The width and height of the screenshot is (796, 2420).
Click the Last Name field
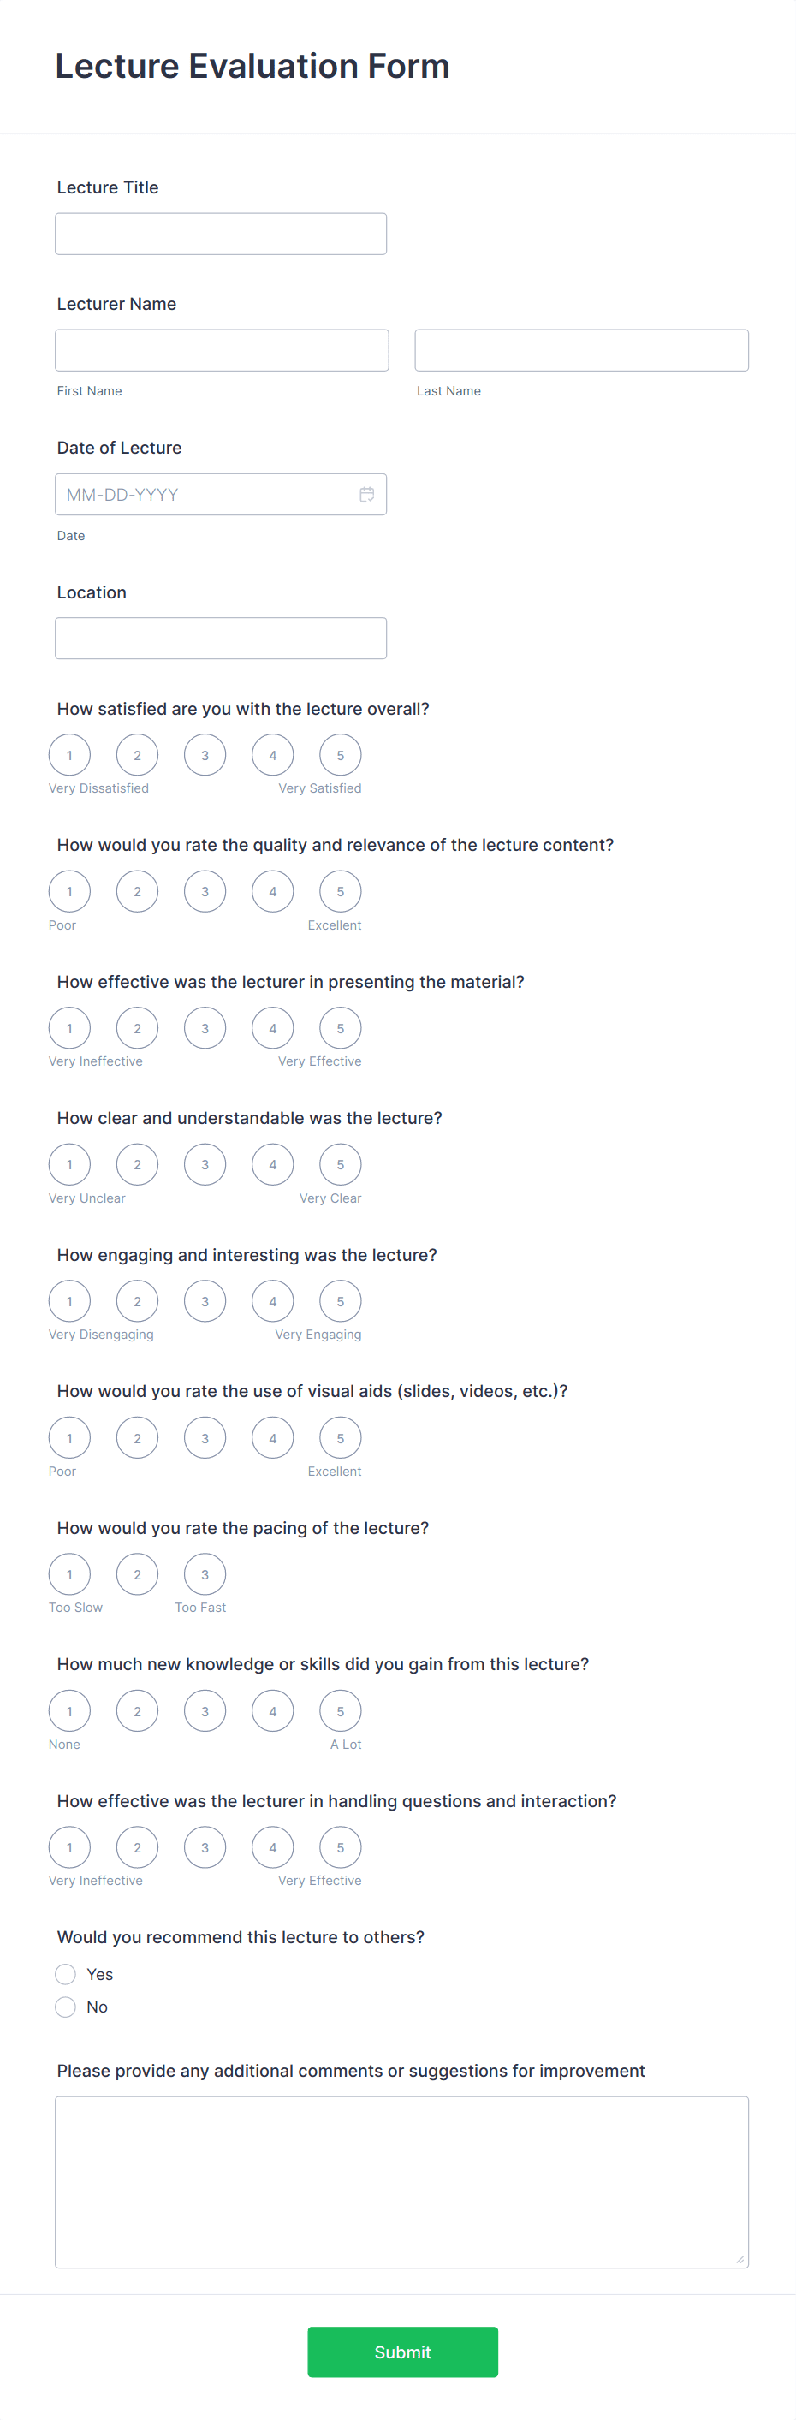[x=581, y=349]
